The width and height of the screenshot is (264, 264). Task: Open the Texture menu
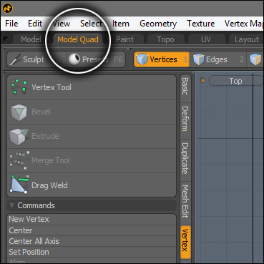[x=201, y=24]
